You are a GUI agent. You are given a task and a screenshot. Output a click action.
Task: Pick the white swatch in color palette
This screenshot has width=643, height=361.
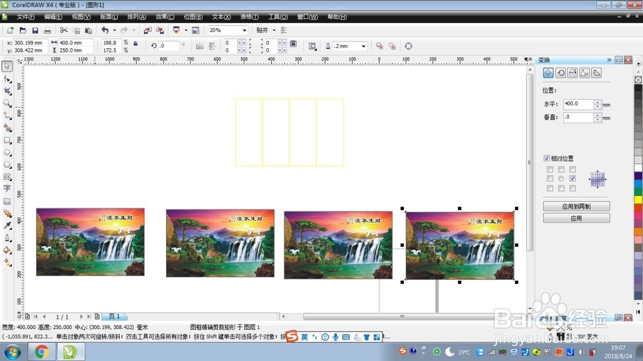click(x=638, y=168)
